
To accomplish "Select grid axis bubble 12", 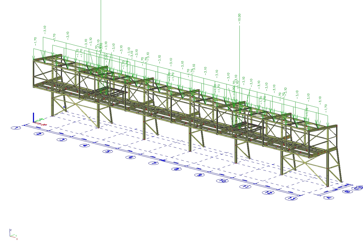I will pyautogui.click(x=268, y=193).
